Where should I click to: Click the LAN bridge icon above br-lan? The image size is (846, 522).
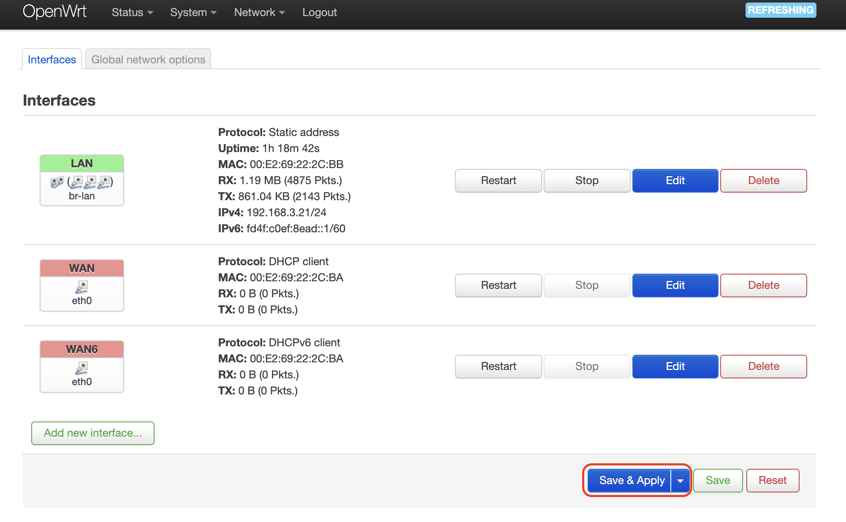pyautogui.click(x=57, y=182)
